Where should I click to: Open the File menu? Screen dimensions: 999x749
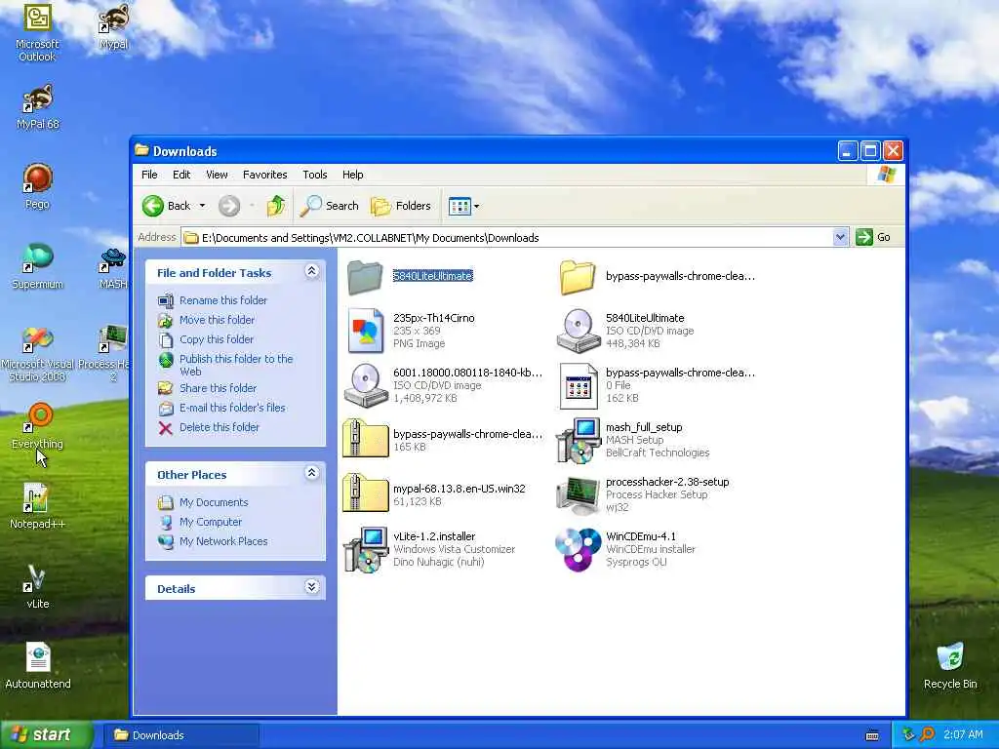tap(149, 175)
